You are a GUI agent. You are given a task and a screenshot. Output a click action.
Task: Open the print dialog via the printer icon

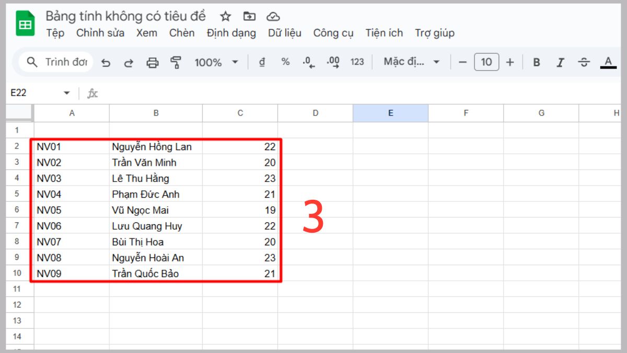coord(152,62)
